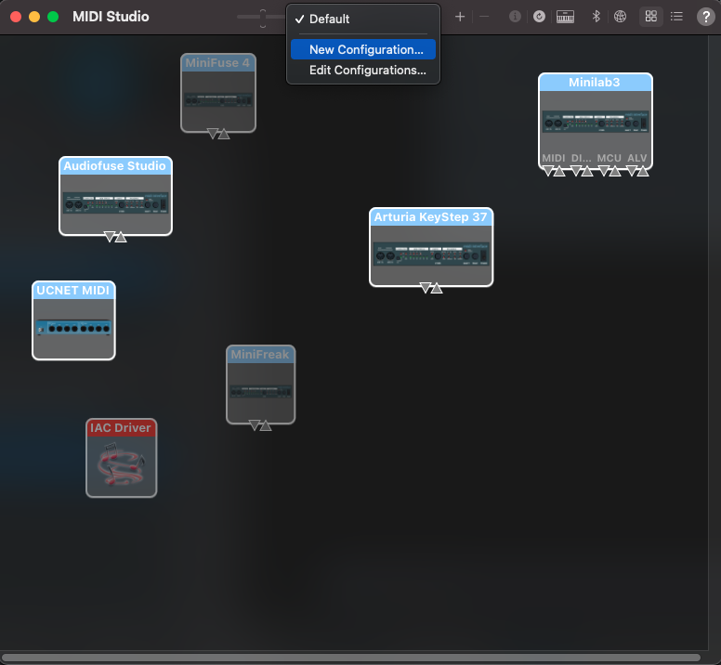This screenshot has height=665, width=721.
Task: Select the IAC Driver icon
Action: (122, 458)
